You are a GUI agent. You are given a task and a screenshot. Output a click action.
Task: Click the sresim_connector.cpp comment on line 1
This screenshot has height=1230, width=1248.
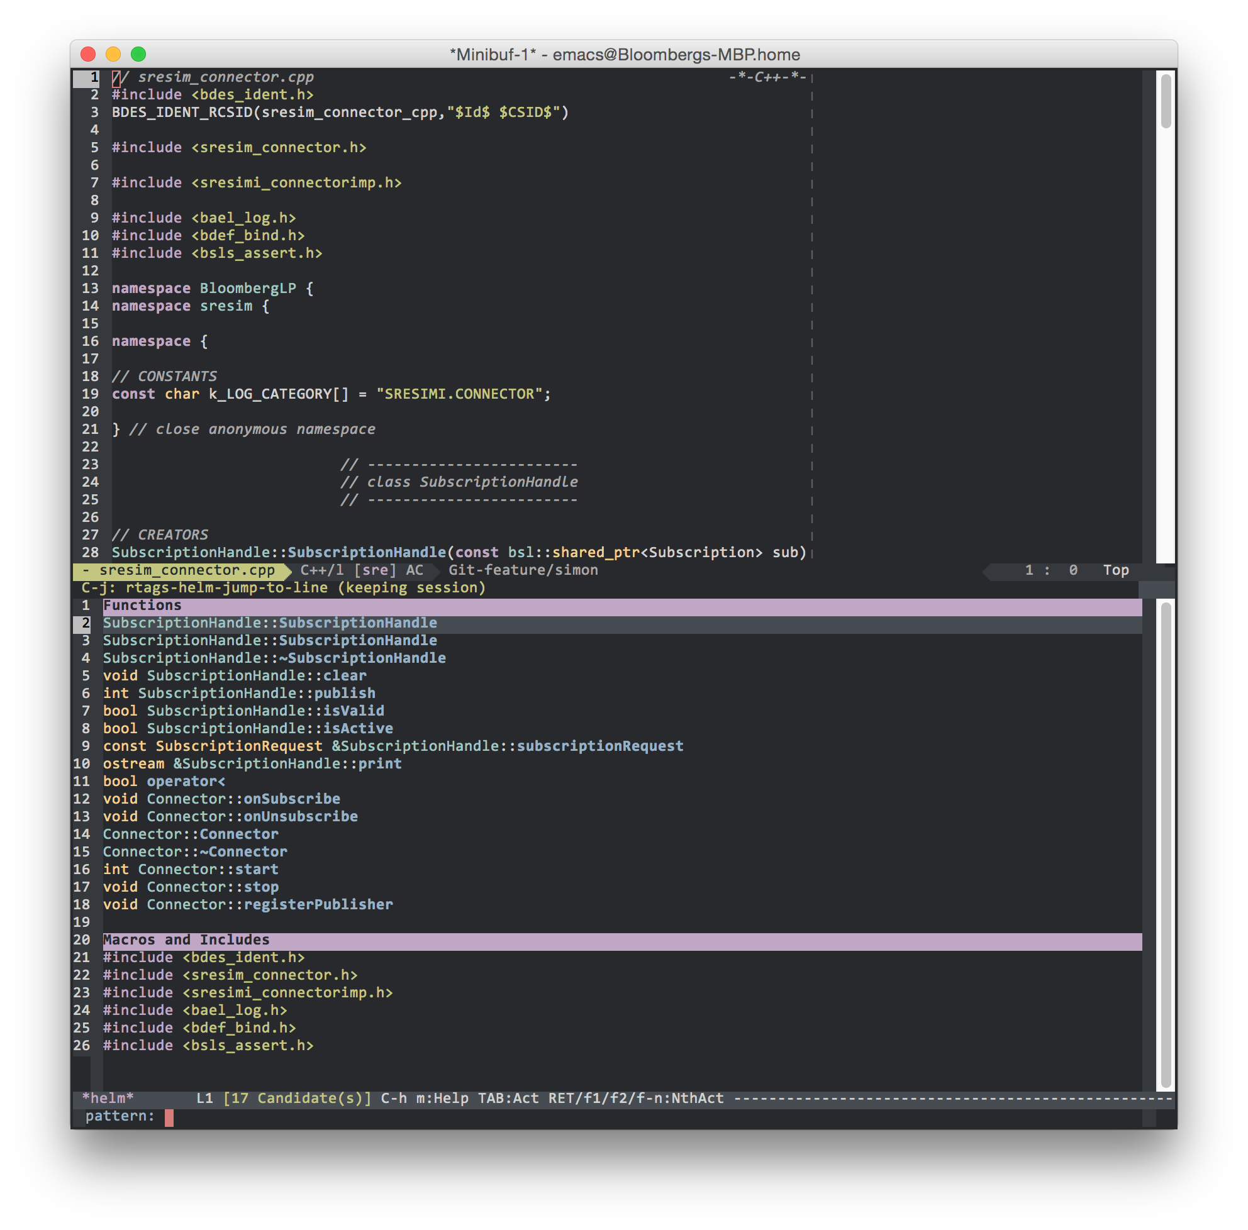213,77
